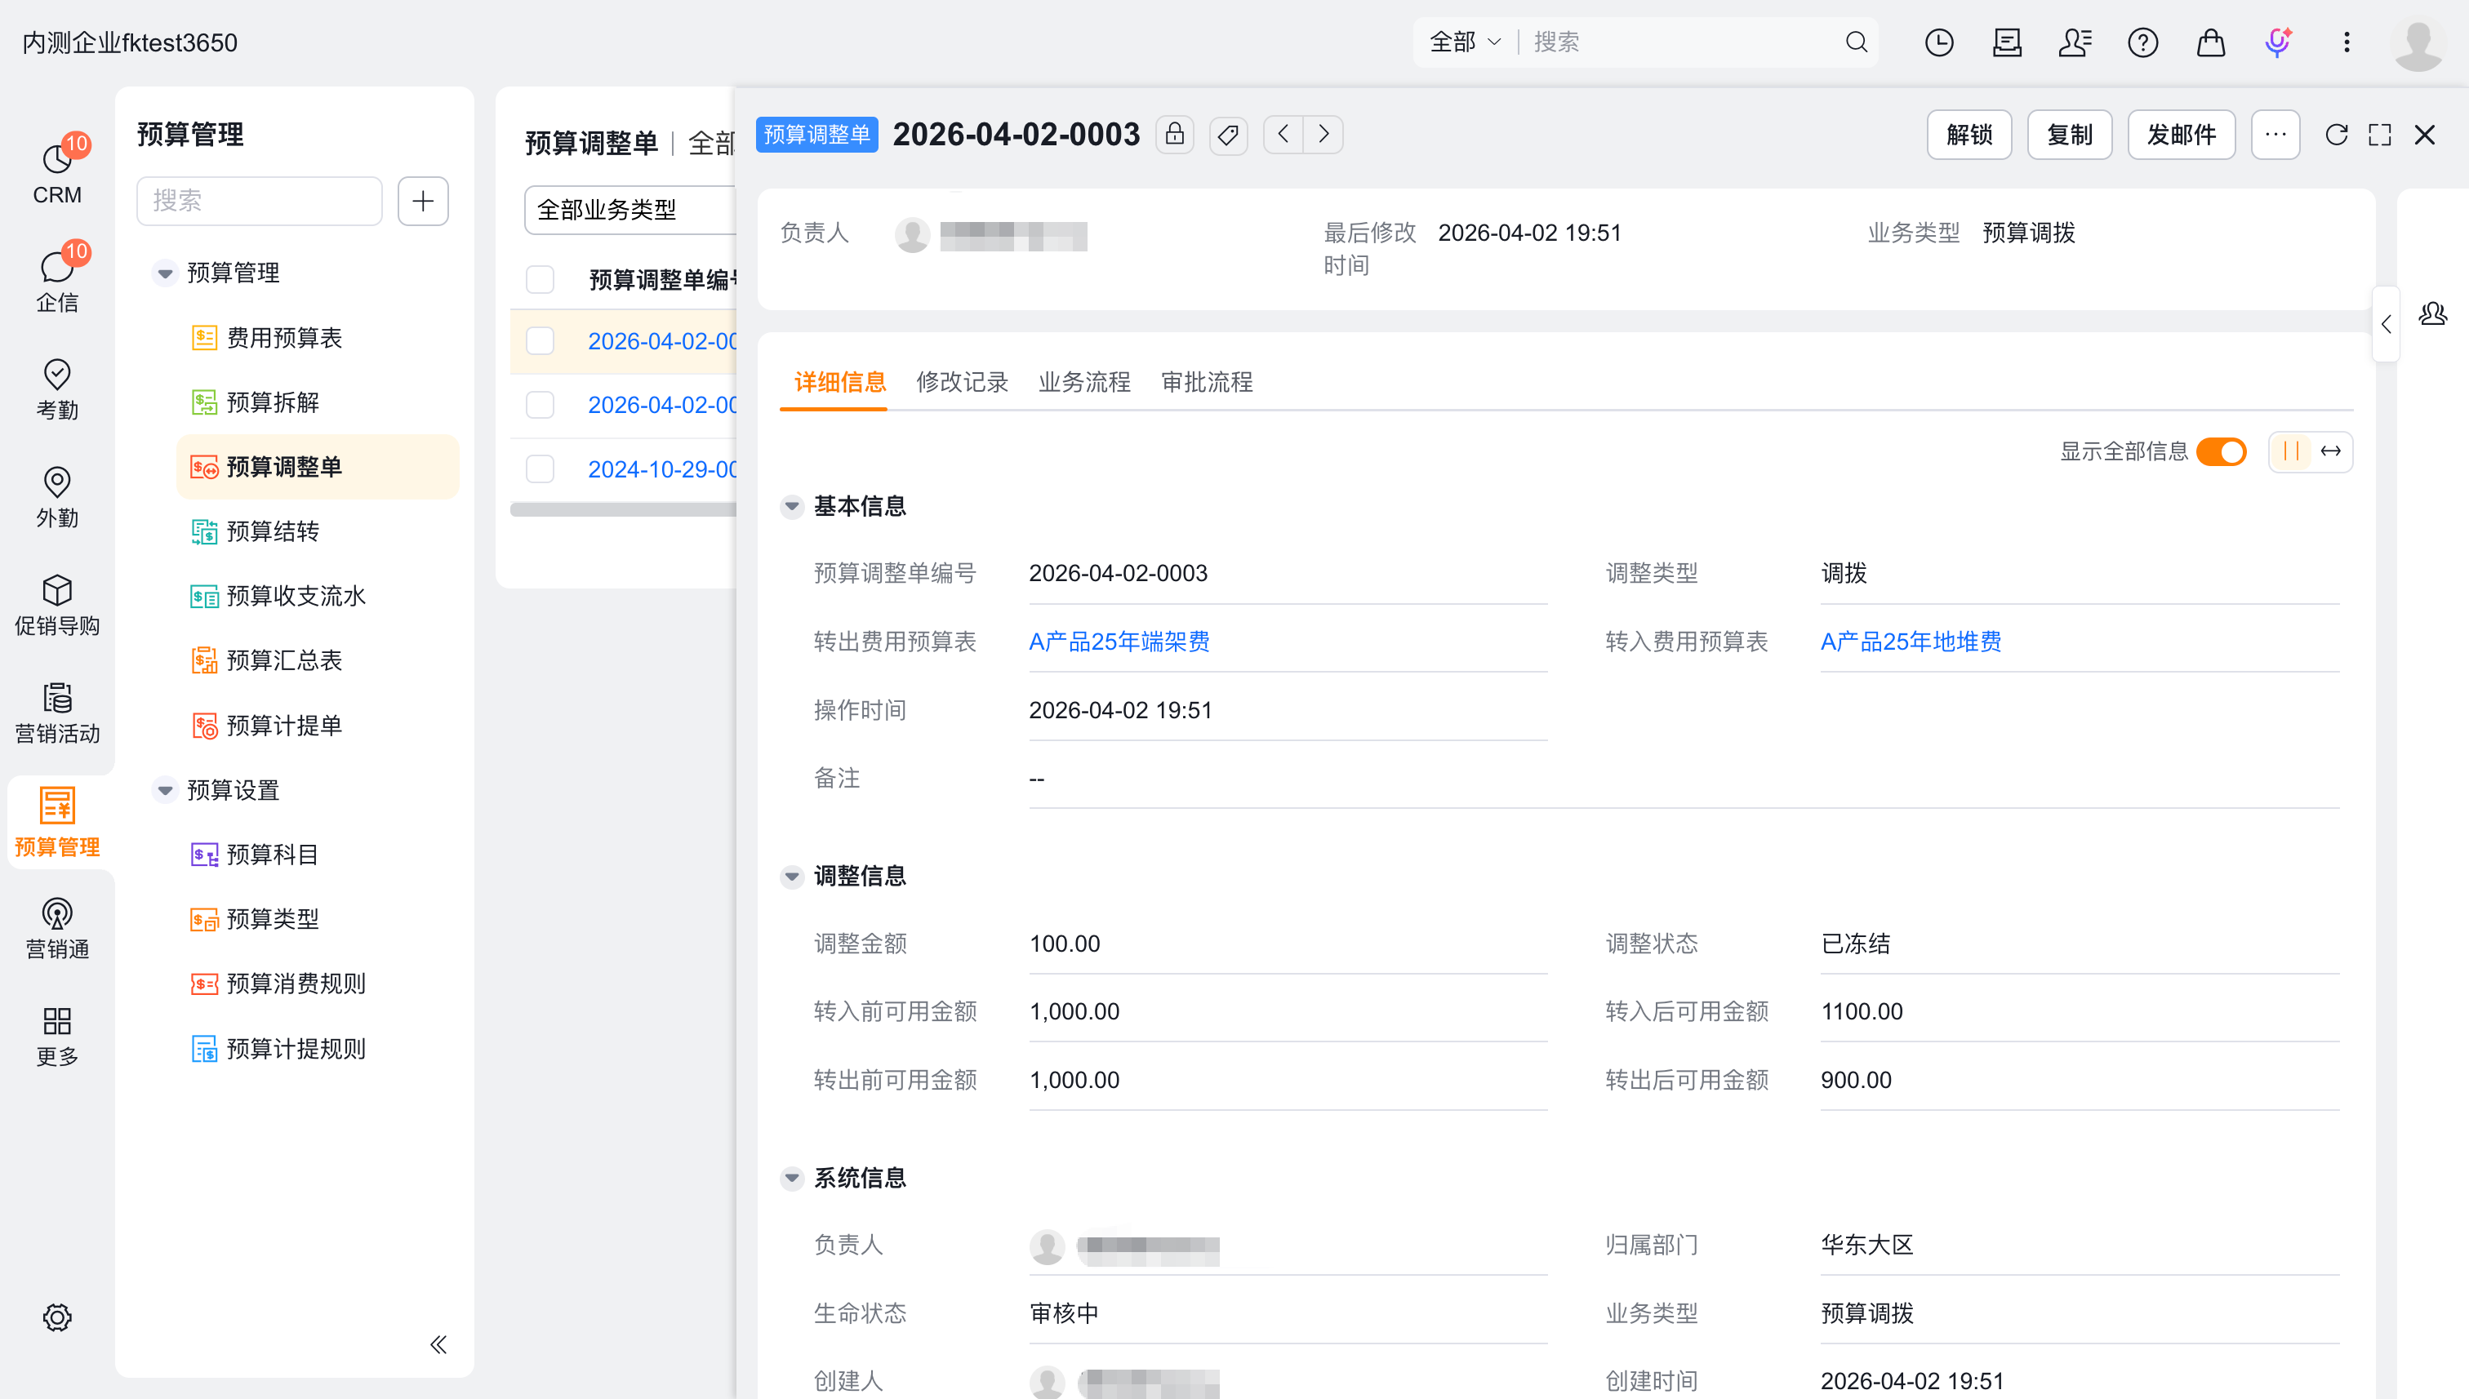Open 外勤 field work module
This screenshot has height=1399, width=2469.
[58, 497]
